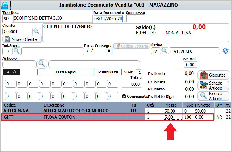
Task: Select the Q.tà tab
Action: [11, 72]
